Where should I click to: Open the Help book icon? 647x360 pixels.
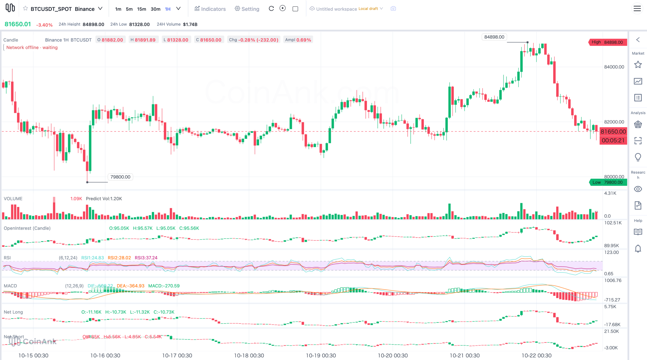tap(638, 232)
